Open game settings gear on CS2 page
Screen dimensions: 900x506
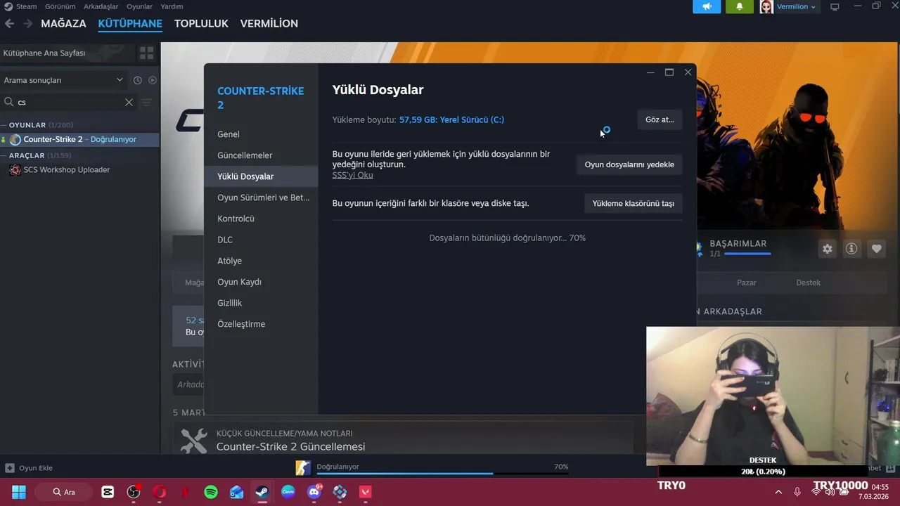pyautogui.click(x=828, y=249)
